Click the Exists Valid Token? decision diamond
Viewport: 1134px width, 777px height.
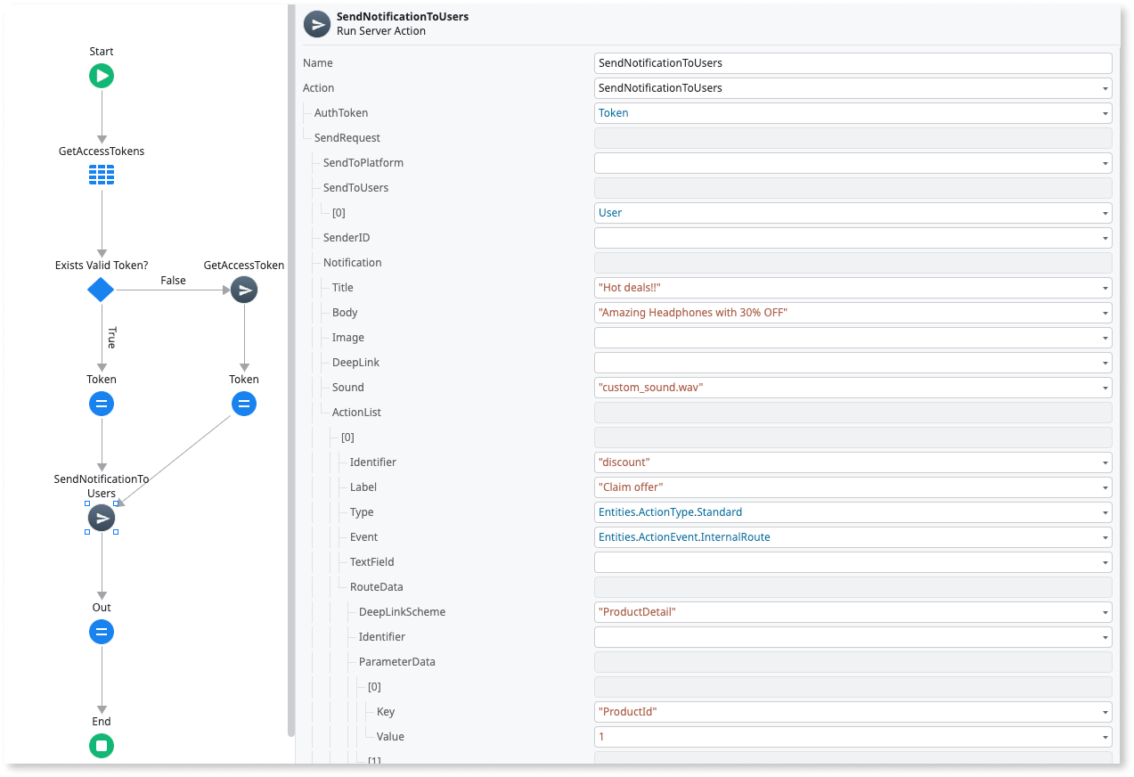[101, 290]
